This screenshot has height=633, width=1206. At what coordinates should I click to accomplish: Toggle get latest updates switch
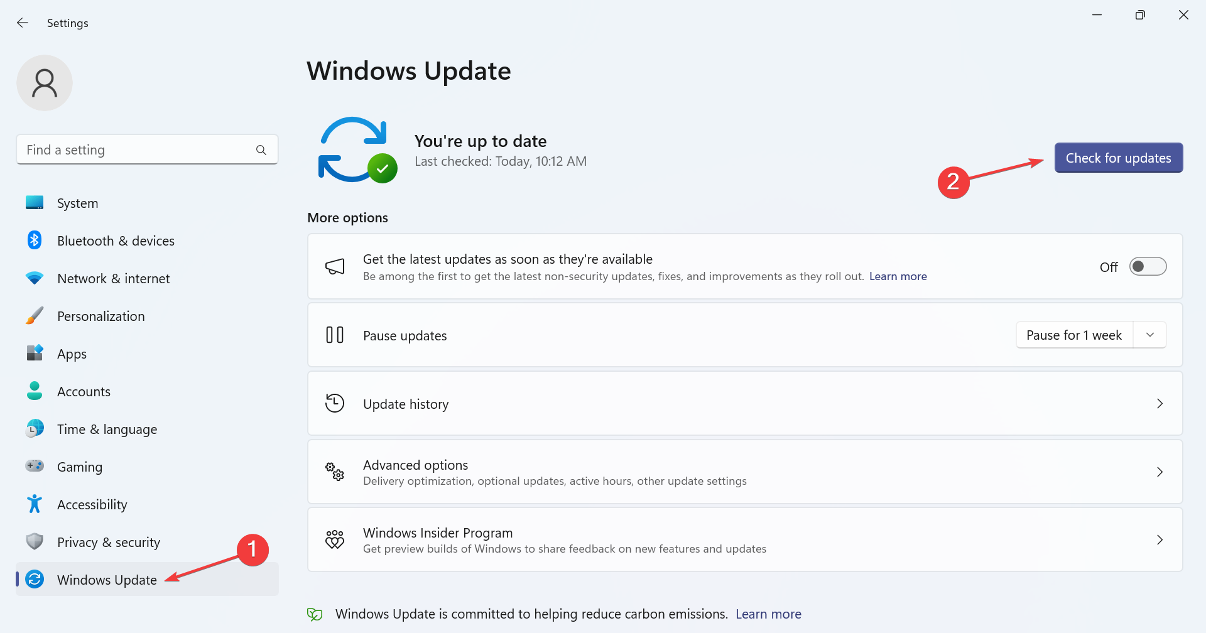coord(1148,266)
